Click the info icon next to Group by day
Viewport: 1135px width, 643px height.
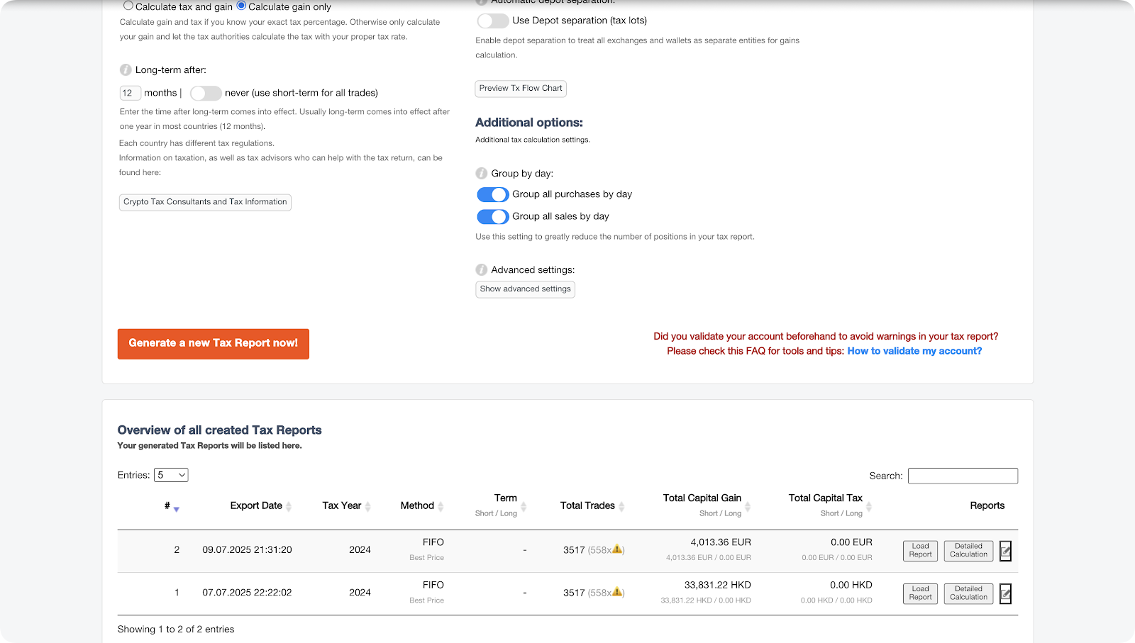tap(482, 173)
